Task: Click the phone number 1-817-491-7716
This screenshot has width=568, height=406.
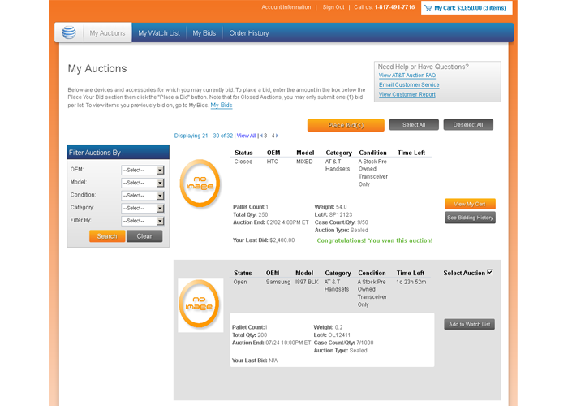Action: coord(394,7)
